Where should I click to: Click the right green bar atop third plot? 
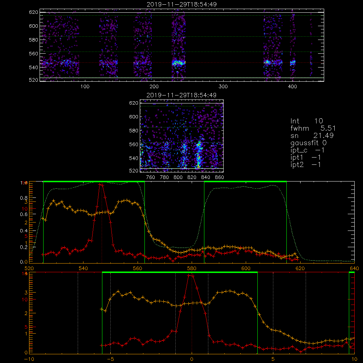(245, 181)
